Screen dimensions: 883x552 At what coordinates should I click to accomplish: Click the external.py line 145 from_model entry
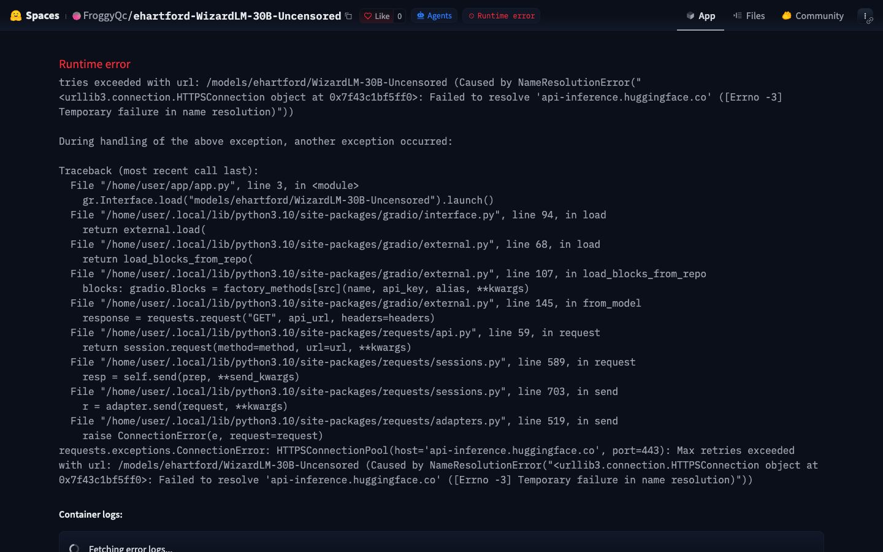point(356,303)
